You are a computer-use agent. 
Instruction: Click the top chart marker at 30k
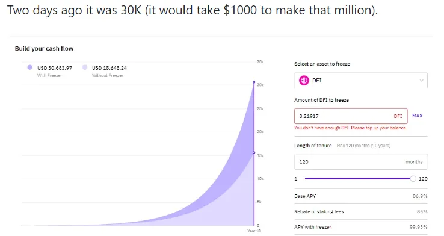coord(254,82)
